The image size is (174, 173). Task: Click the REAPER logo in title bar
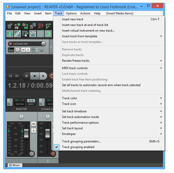point(8,7)
